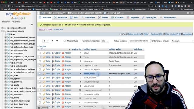Click Copiar icon for require_name_email row
The width and height of the screenshot is (194, 109).
click(53, 90)
